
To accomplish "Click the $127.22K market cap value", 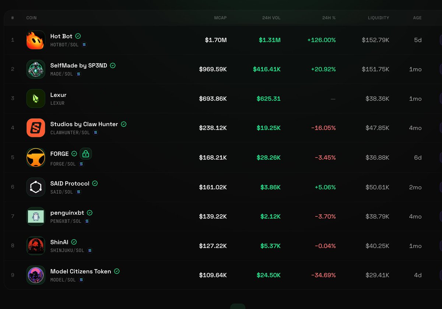I will pos(213,246).
